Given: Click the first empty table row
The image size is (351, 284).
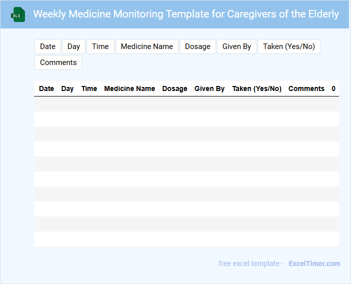Looking at the screenshot, I should tap(186, 104).
